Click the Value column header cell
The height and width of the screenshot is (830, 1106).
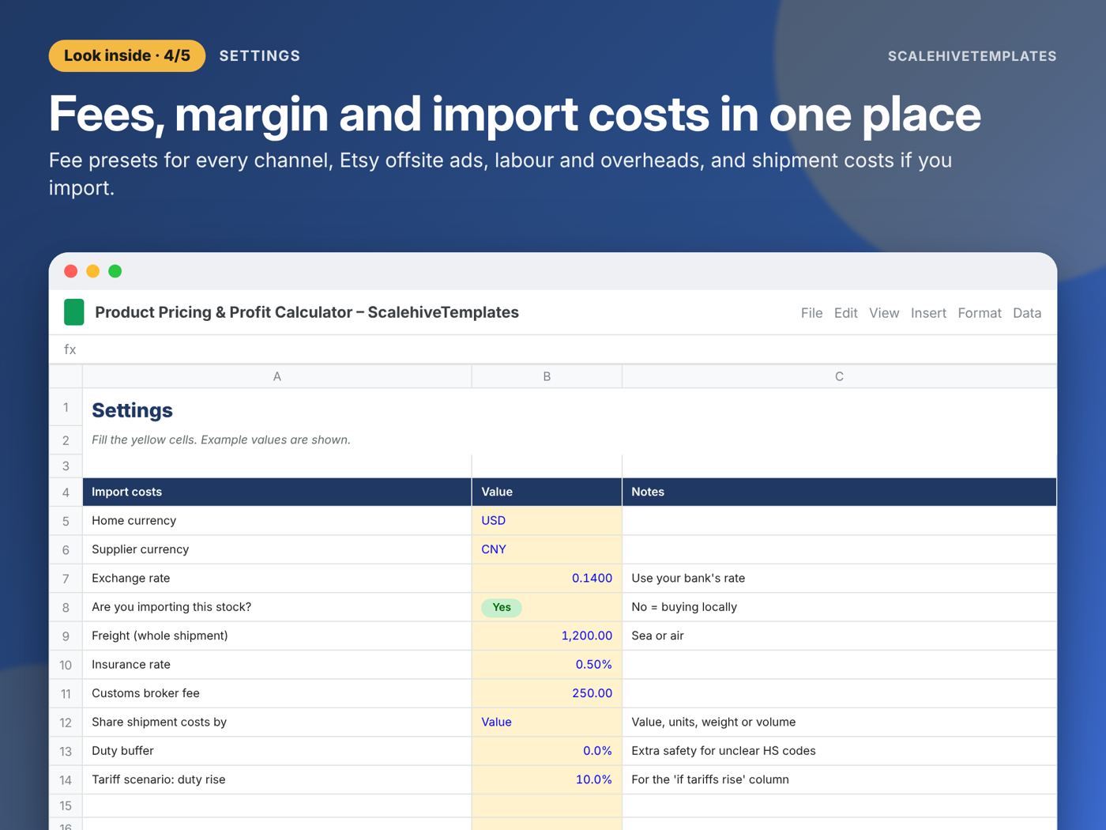(x=547, y=492)
